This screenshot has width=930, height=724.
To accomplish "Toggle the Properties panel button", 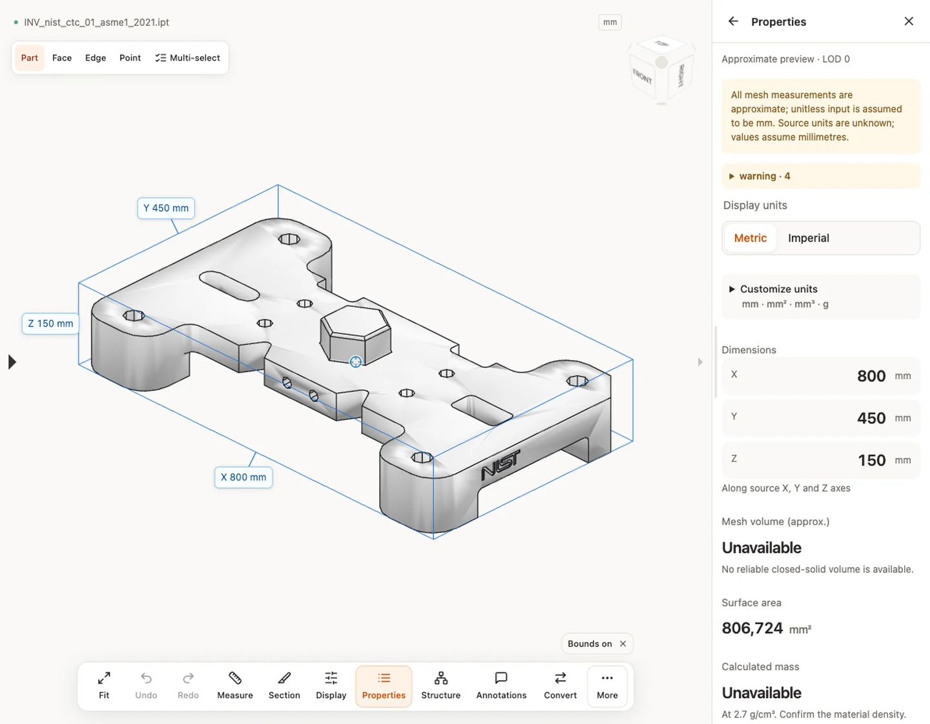I will point(384,686).
